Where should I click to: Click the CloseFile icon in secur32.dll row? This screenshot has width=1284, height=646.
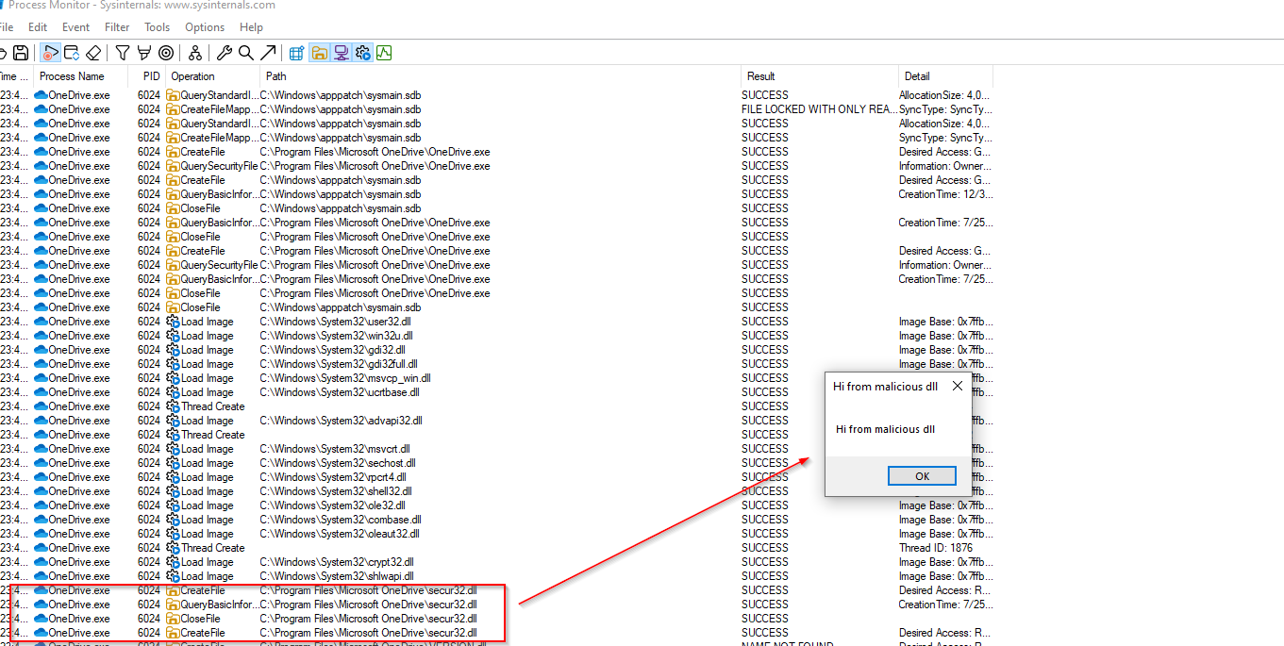pyautogui.click(x=173, y=619)
